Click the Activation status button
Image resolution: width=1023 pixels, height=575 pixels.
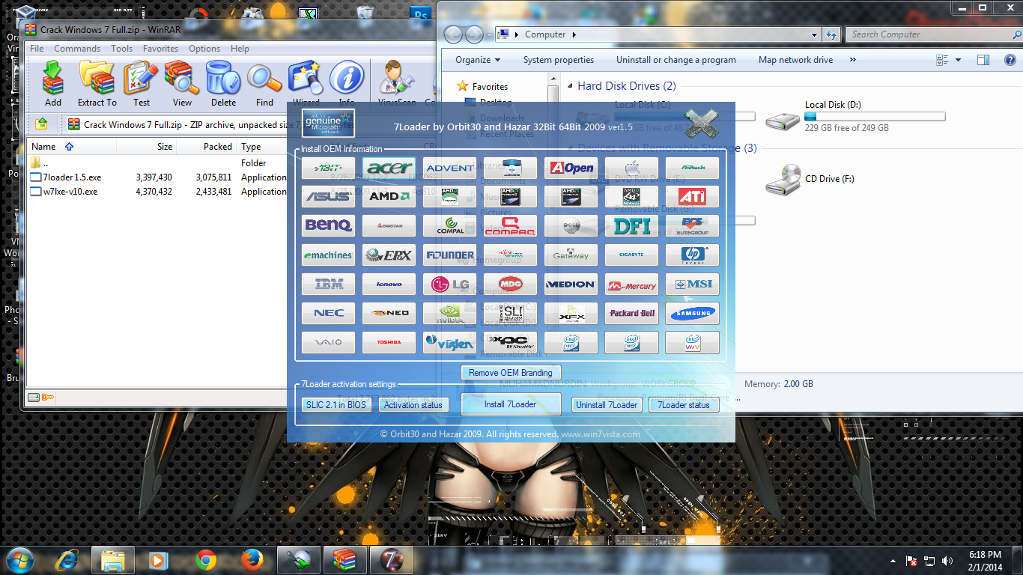pos(413,405)
